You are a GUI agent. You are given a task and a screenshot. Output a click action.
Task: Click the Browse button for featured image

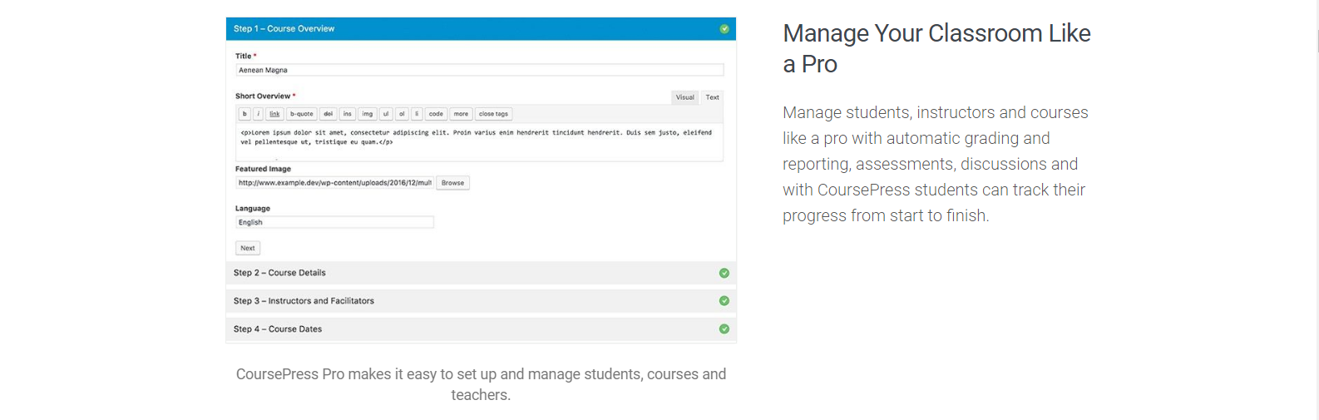tap(453, 183)
